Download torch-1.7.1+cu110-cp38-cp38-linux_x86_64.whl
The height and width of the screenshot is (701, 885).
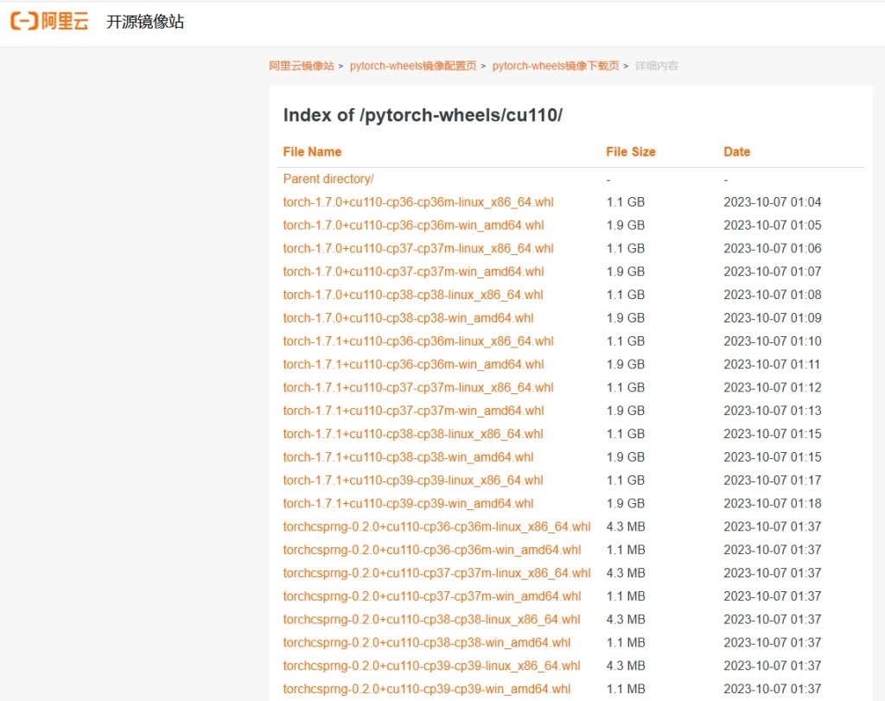413,433
